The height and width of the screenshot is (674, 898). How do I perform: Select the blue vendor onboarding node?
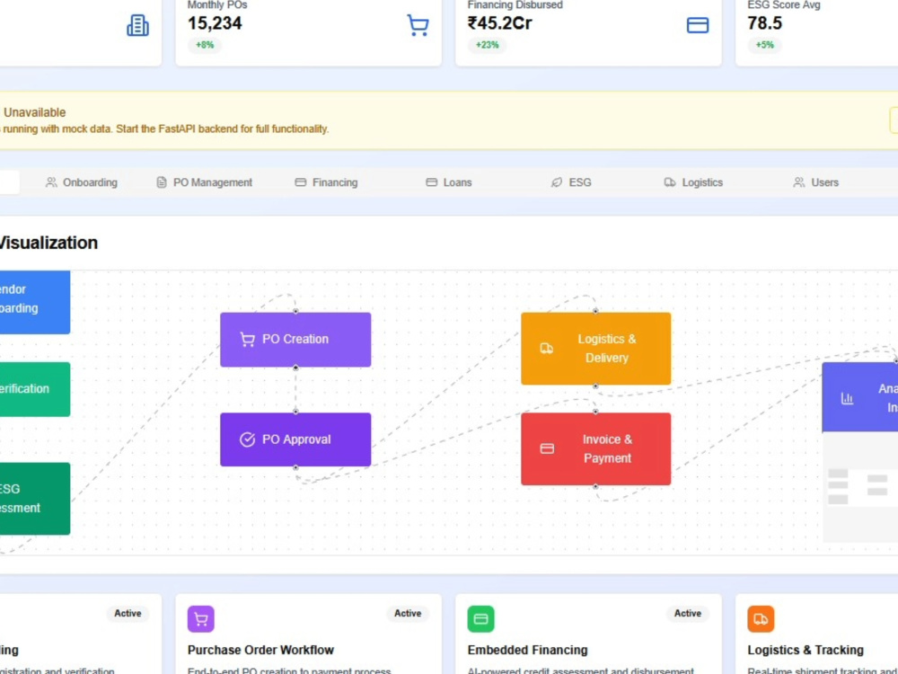[x=34, y=302]
